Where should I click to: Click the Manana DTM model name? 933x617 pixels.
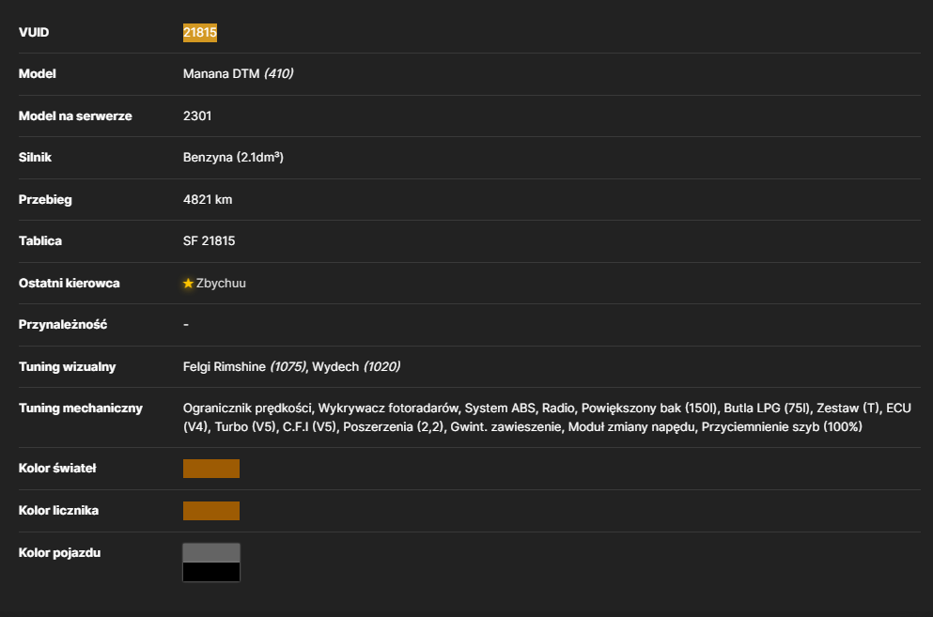pos(222,74)
